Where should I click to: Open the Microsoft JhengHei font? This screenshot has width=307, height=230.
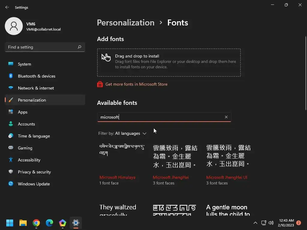pos(171,177)
